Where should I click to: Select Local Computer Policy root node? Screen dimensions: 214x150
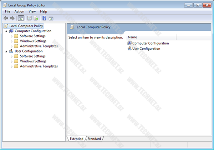coord(26,26)
